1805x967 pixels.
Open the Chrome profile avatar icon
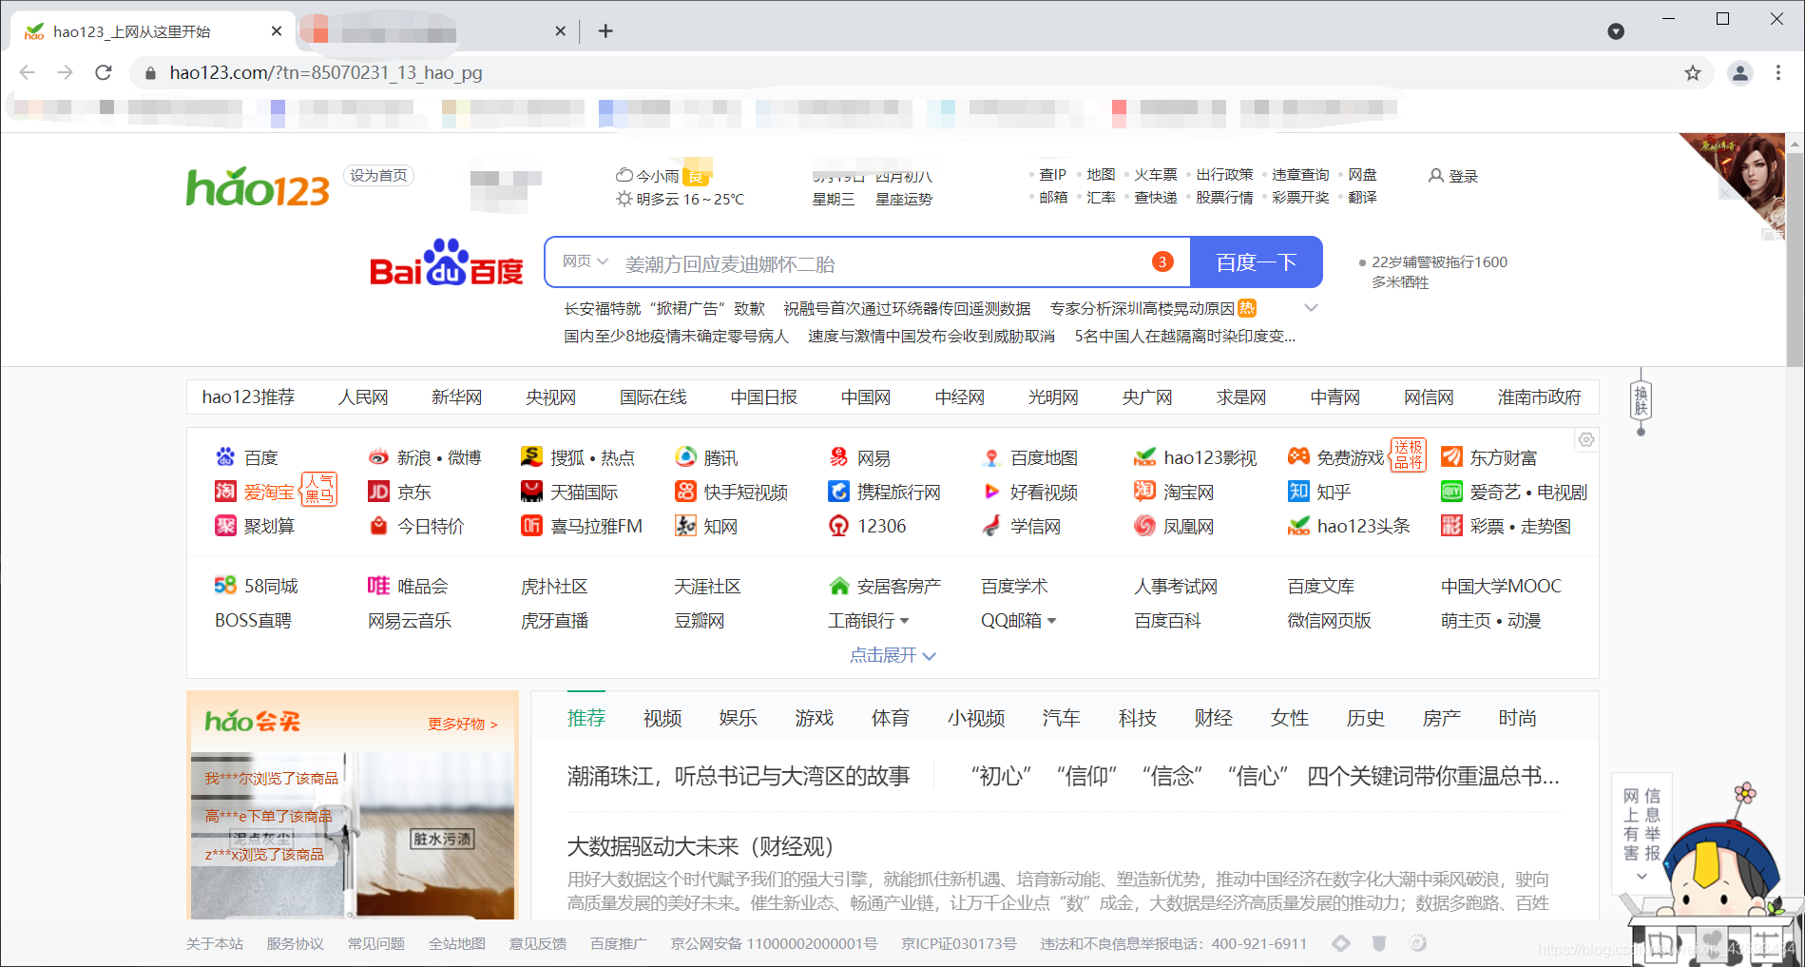point(1740,73)
